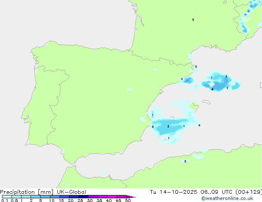Screen dimensions: 262x202
Task: Pick the 20–25 mm dark blue legend swatch
Action: point(74,197)
